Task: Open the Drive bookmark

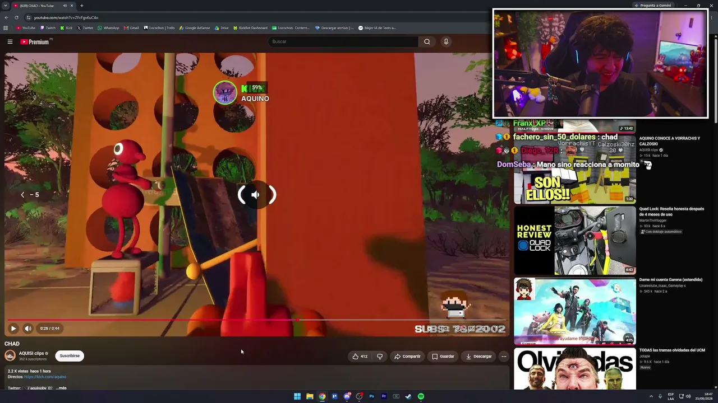Action: pyautogui.click(x=222, y=27)
